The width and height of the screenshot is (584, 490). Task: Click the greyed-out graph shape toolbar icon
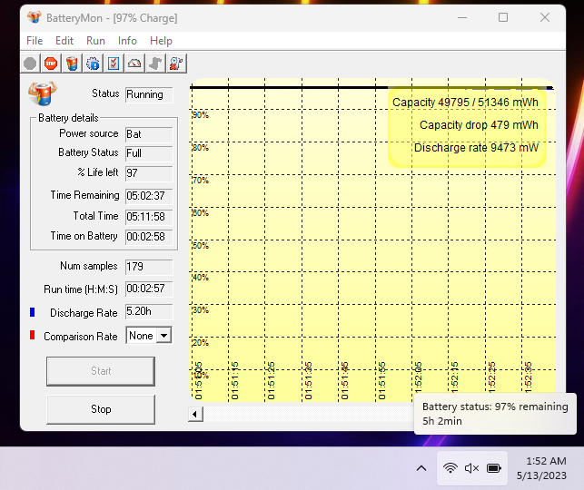(x=155, y=64)
